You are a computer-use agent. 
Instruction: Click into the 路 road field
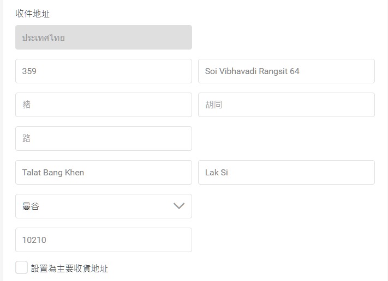click(104, 139)
